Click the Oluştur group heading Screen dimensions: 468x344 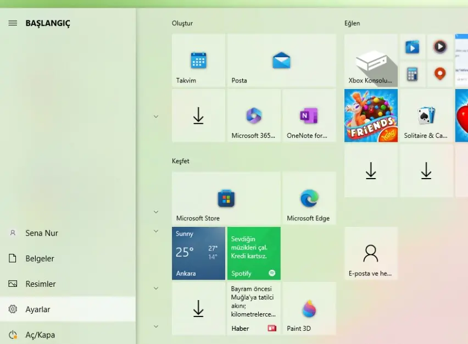point(182,23)
